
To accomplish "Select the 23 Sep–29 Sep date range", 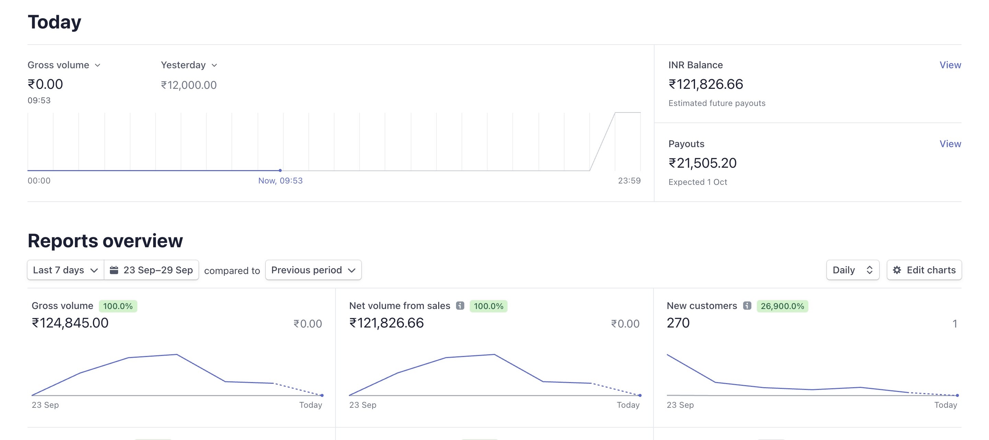I will click(x=157, y=270).
